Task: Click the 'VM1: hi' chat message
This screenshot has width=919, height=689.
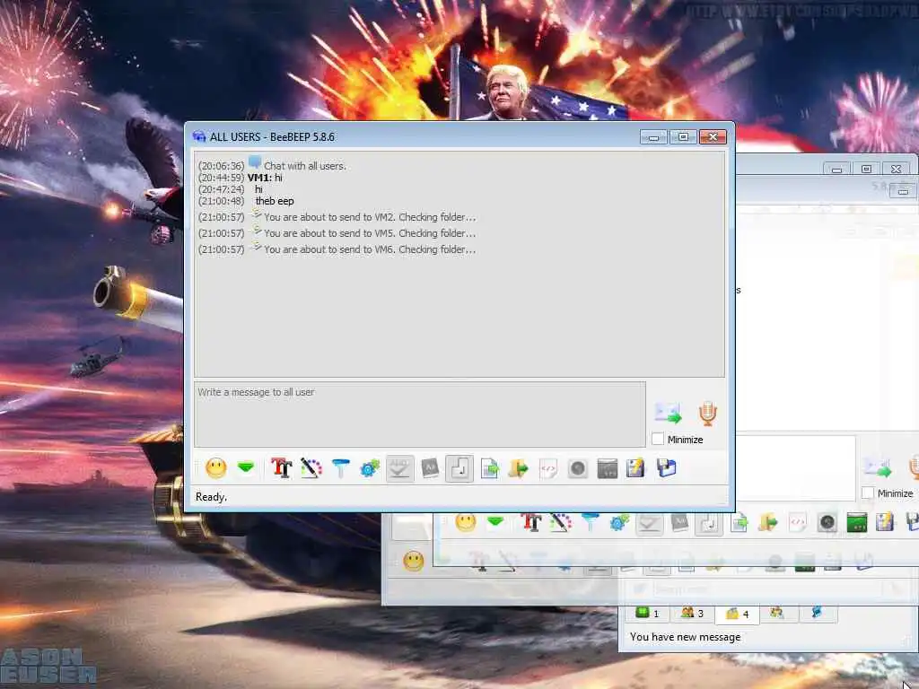Action: click(265, 178)
